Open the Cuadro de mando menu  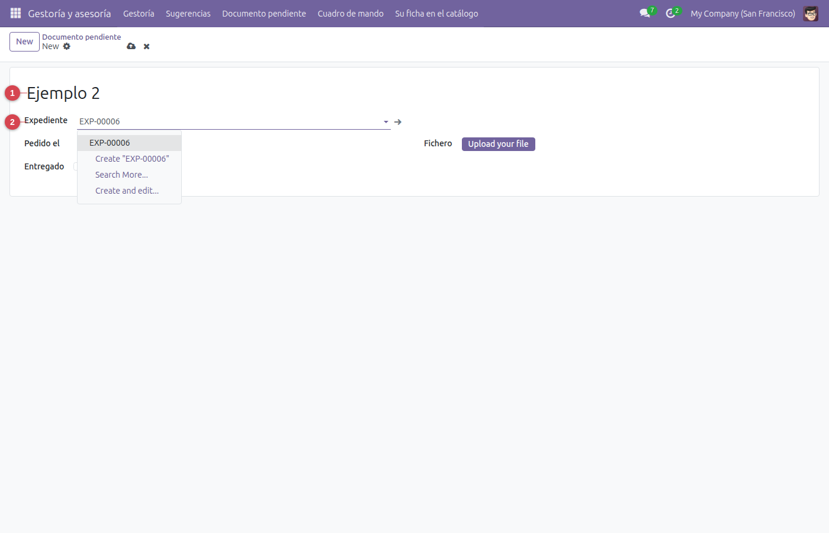coord(351,13)
